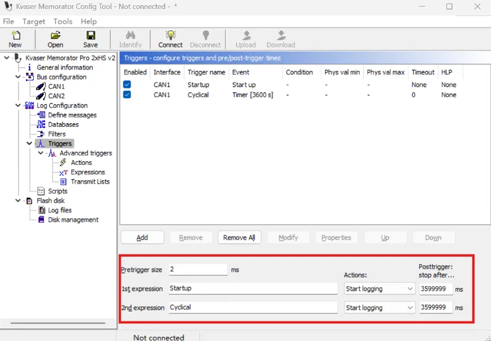
Task: Select the Databases icon
Action: tap(41, 125)
